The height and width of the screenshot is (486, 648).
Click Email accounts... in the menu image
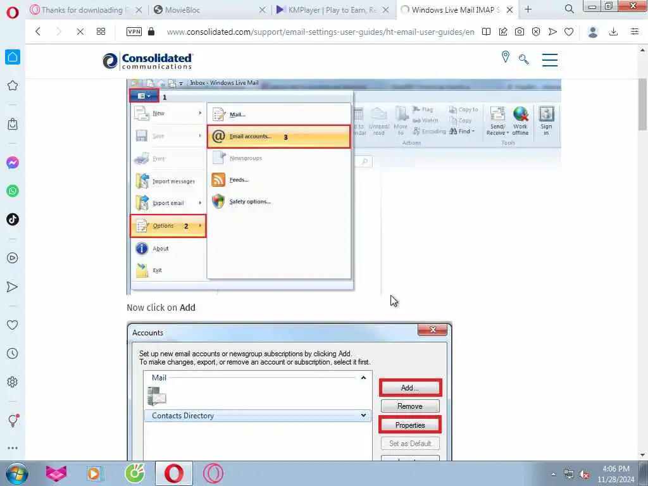point(279,137)
